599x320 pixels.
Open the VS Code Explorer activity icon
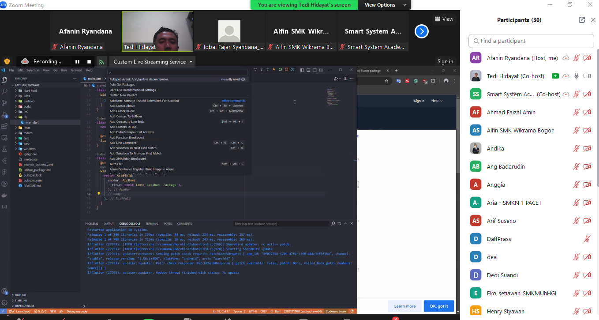pos(4,80)
